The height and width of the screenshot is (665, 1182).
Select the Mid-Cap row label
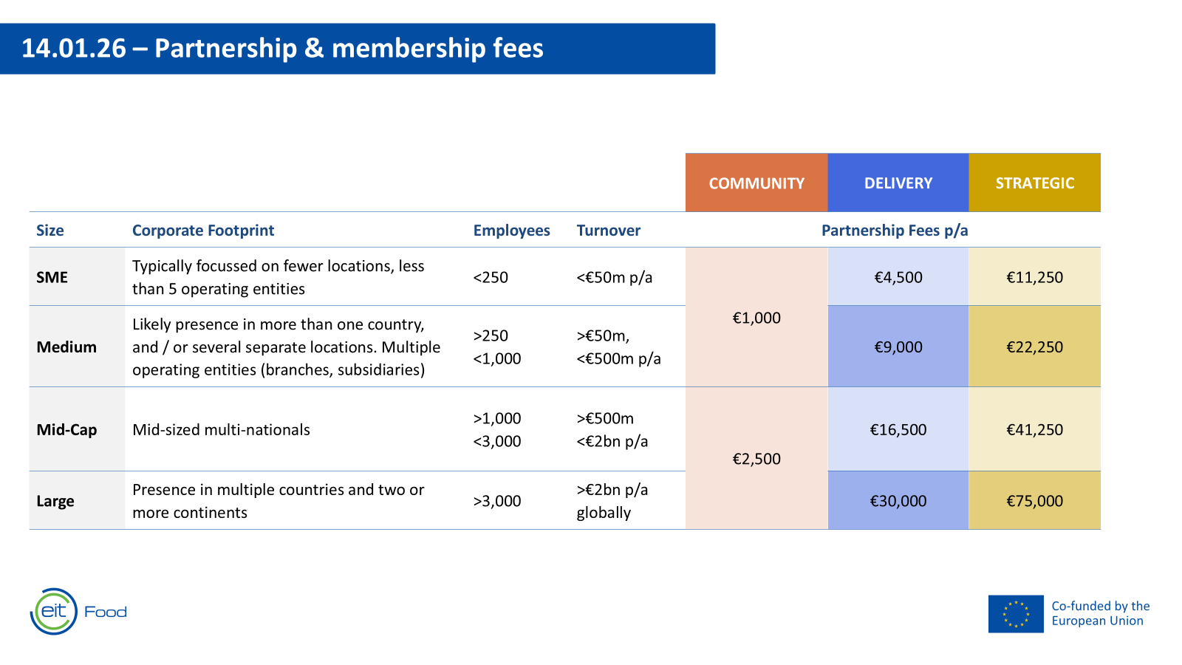pos(66,429)
